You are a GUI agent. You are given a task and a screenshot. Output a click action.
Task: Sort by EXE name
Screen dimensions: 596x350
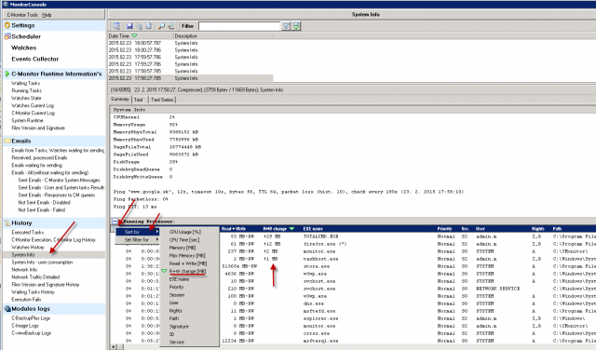tap(179, 279)
